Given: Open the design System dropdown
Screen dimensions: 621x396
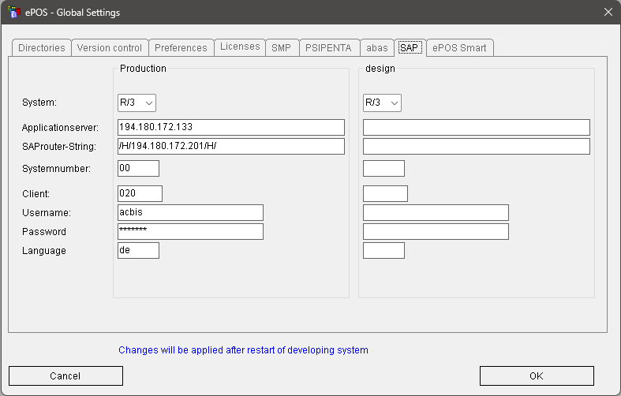Looking at the screenshot, I should pyautogui.click(x=383, y=103).
